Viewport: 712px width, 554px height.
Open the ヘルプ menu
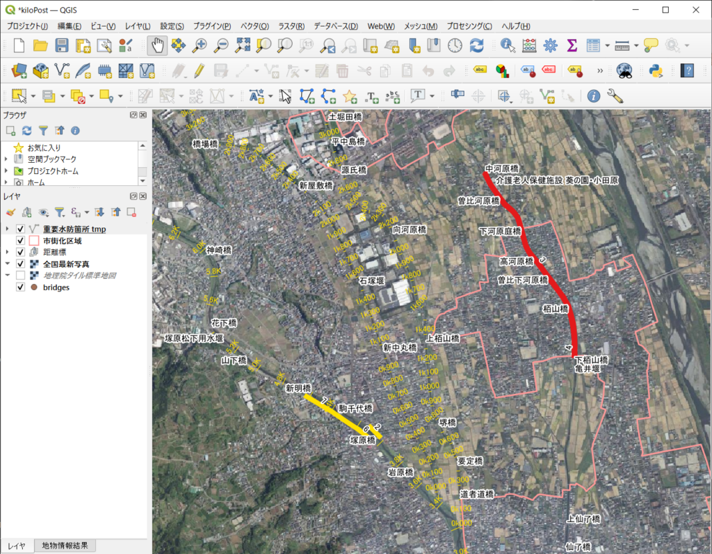point(516,26)
